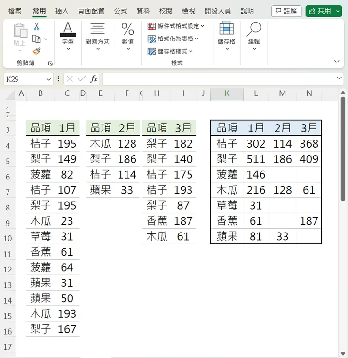The height and width of the screenshot is (358, 348).
Task: Open the 編輯 editing magnifier group
Action: coord(254,36)
